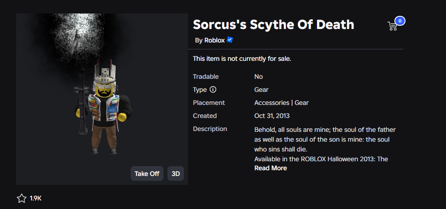Click the cart item count badge
Image resolution: width=446 pixels, height=209 pixels.
click(x=400, y=21)
